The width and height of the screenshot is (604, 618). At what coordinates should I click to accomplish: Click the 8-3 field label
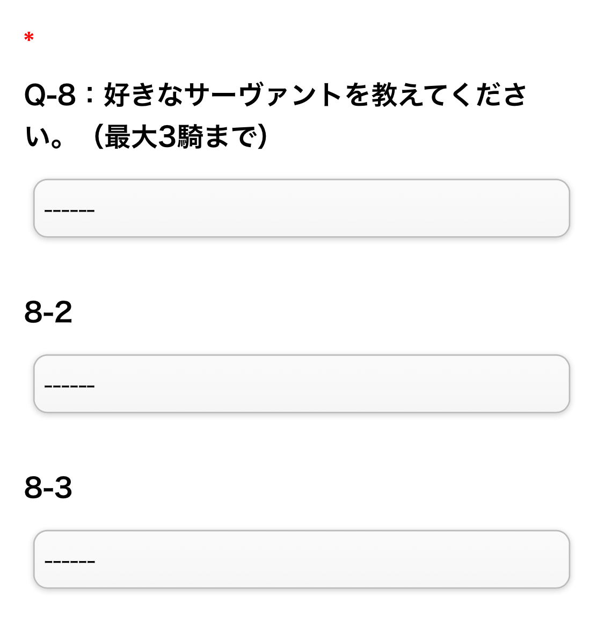[x=48, y=488]
